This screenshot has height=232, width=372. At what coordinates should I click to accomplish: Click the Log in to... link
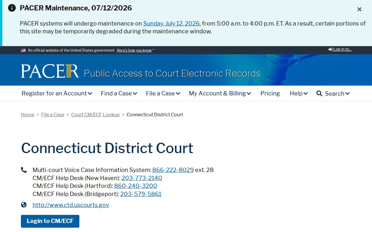340,49
